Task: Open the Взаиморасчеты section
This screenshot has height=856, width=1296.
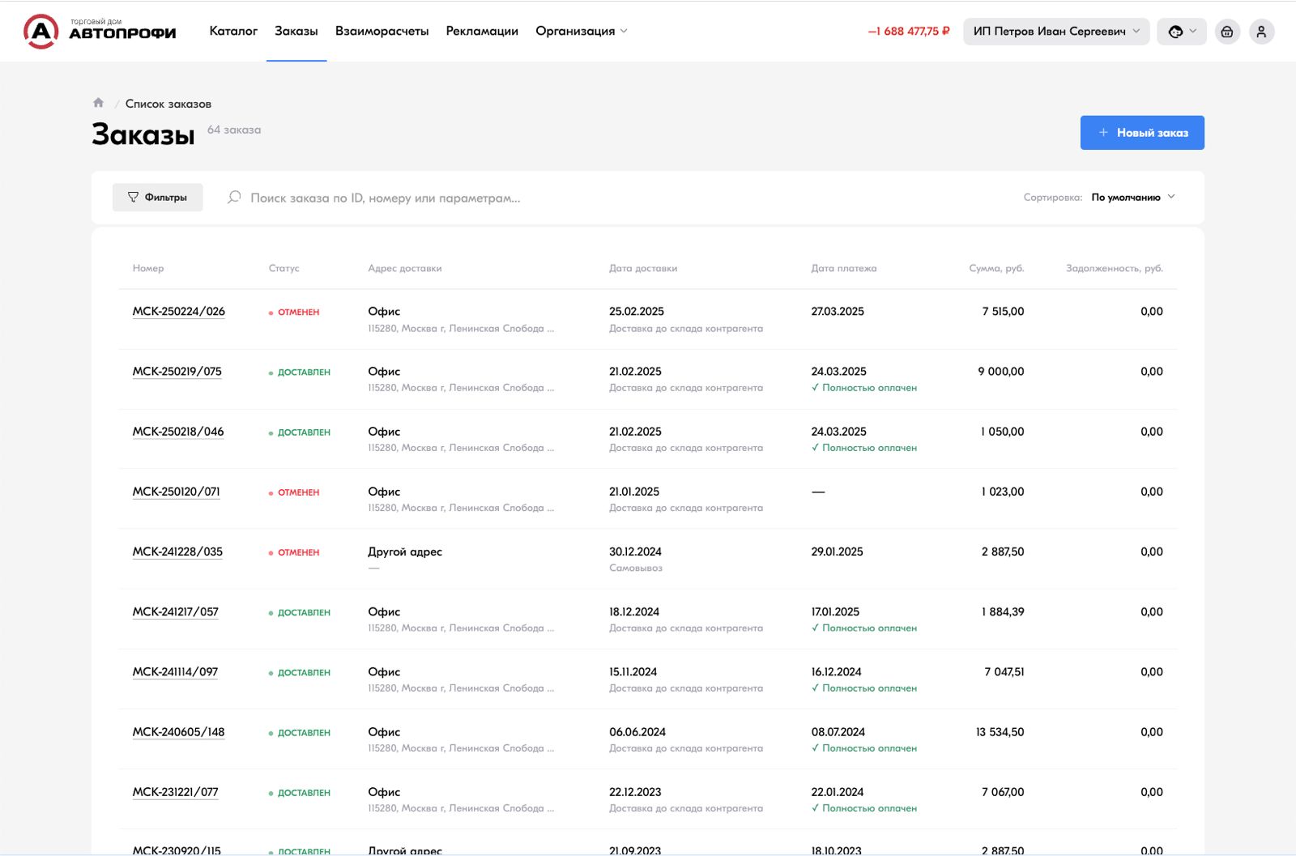Action: 382,32
